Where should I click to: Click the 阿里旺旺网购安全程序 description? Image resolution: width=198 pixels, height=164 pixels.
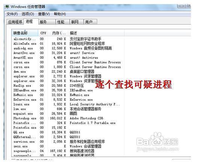click(87, 43)
